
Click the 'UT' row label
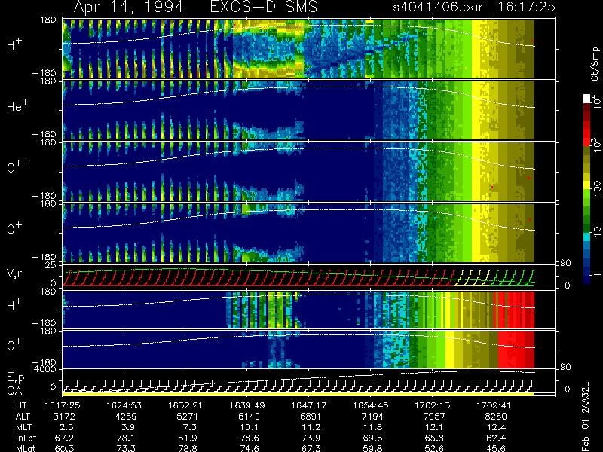22,405
